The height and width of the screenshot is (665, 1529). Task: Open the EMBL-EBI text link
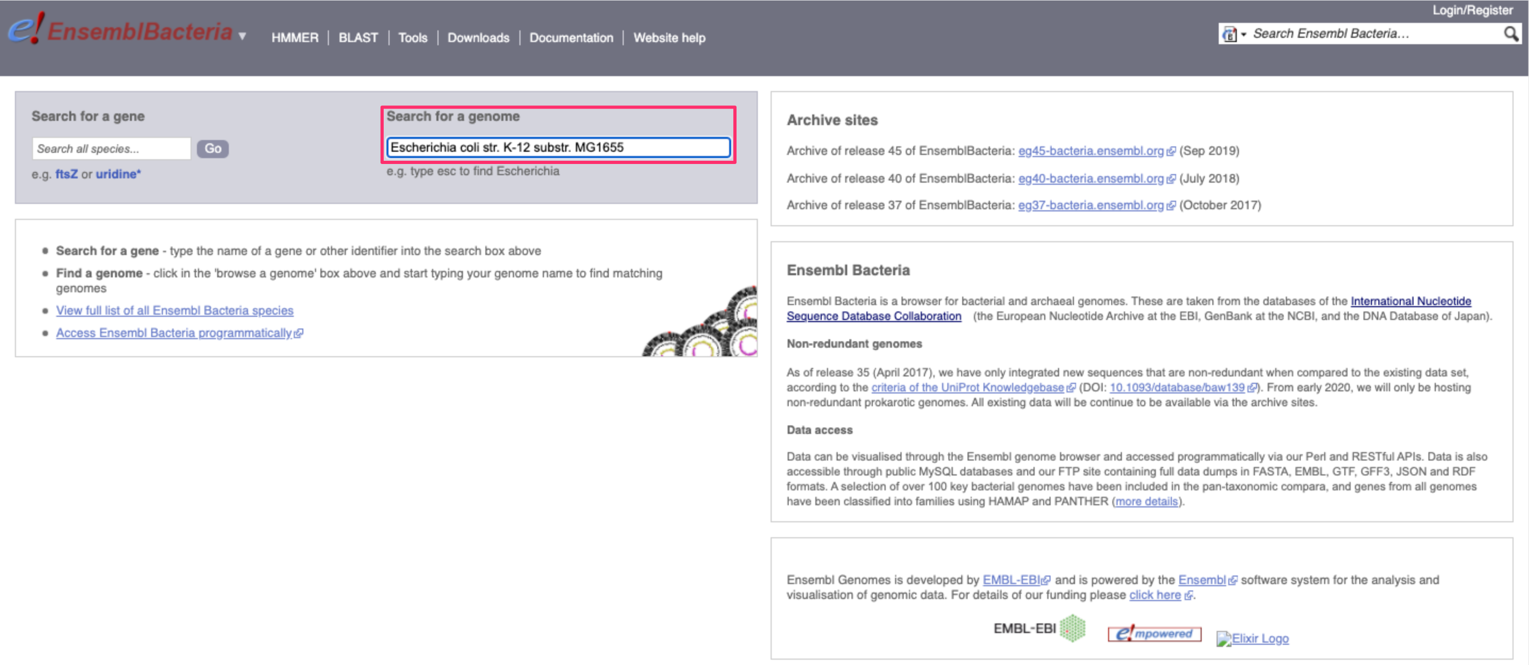point(1011,579)
